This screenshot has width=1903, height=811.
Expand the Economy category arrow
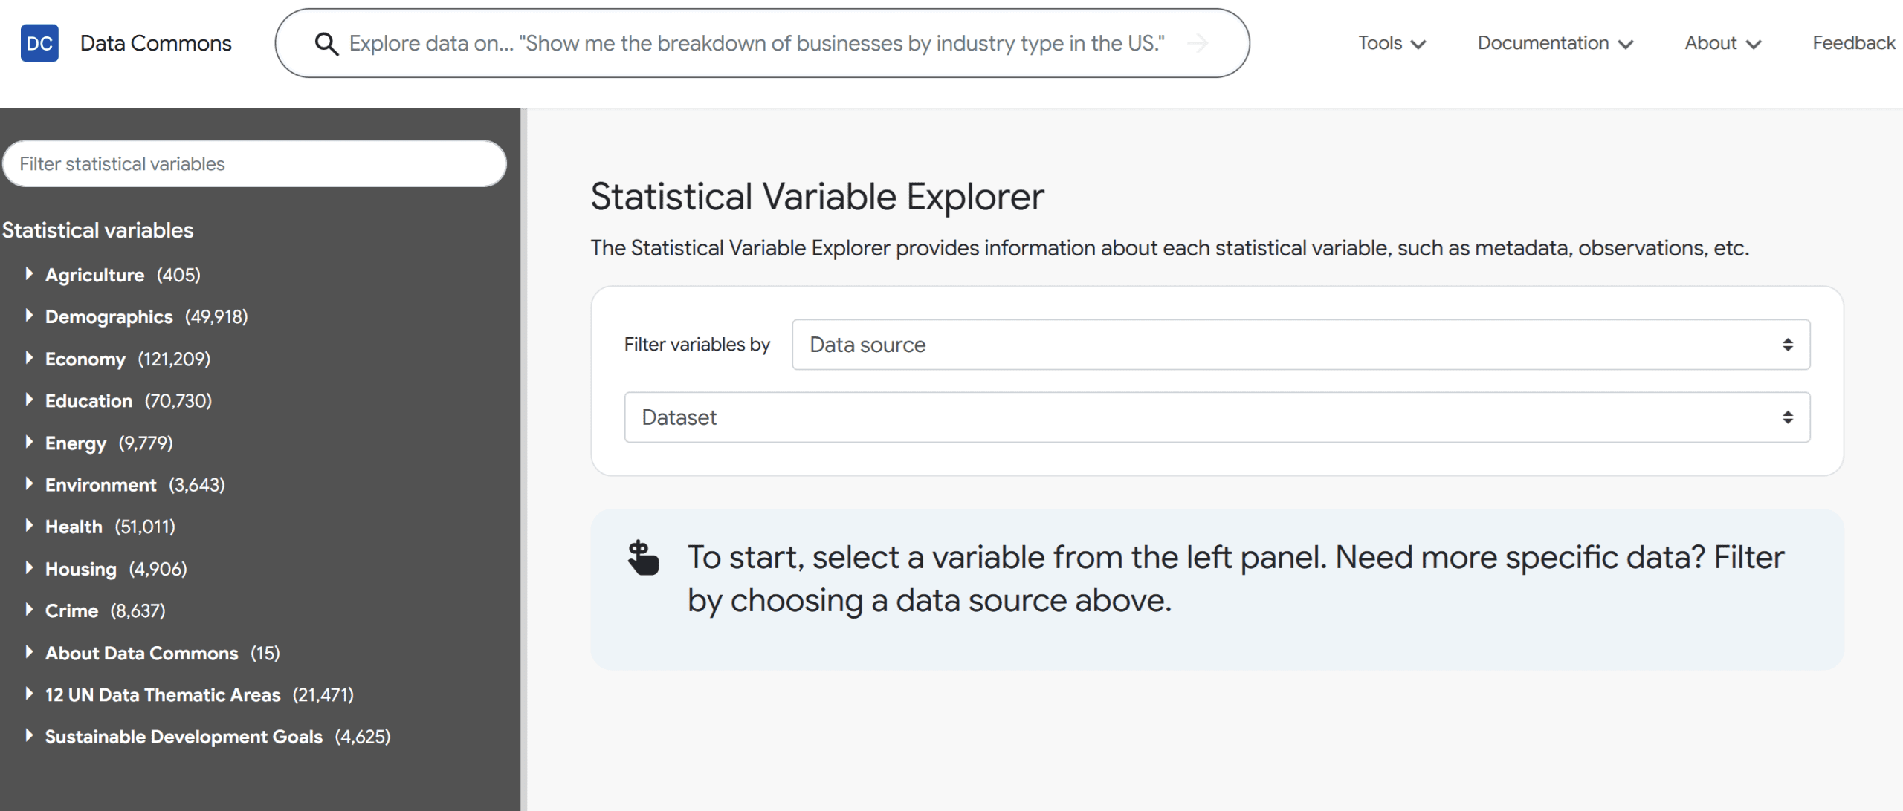click(x=29, y=358)
